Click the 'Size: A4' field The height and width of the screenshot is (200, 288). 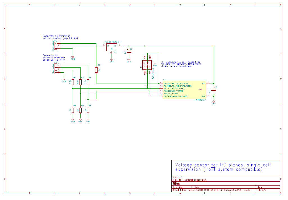[x=177, y=187]
